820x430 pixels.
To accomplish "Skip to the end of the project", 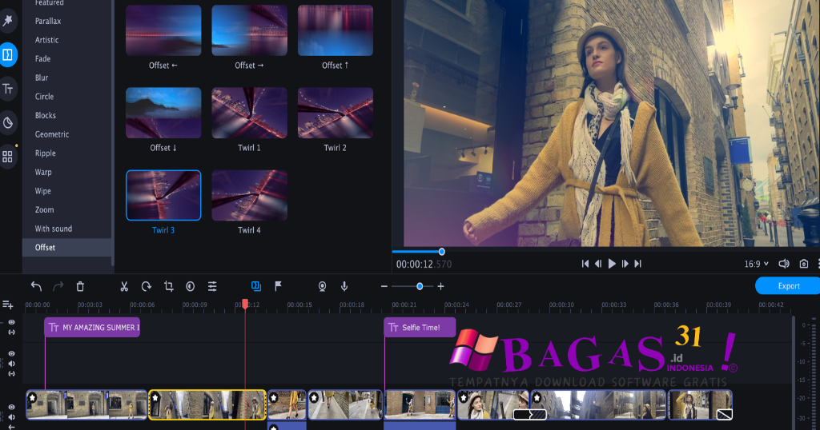I will pyautogui.click(x=638, y=264).
